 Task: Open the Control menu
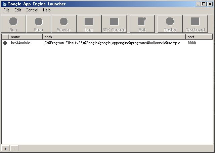tap(32, 10)
